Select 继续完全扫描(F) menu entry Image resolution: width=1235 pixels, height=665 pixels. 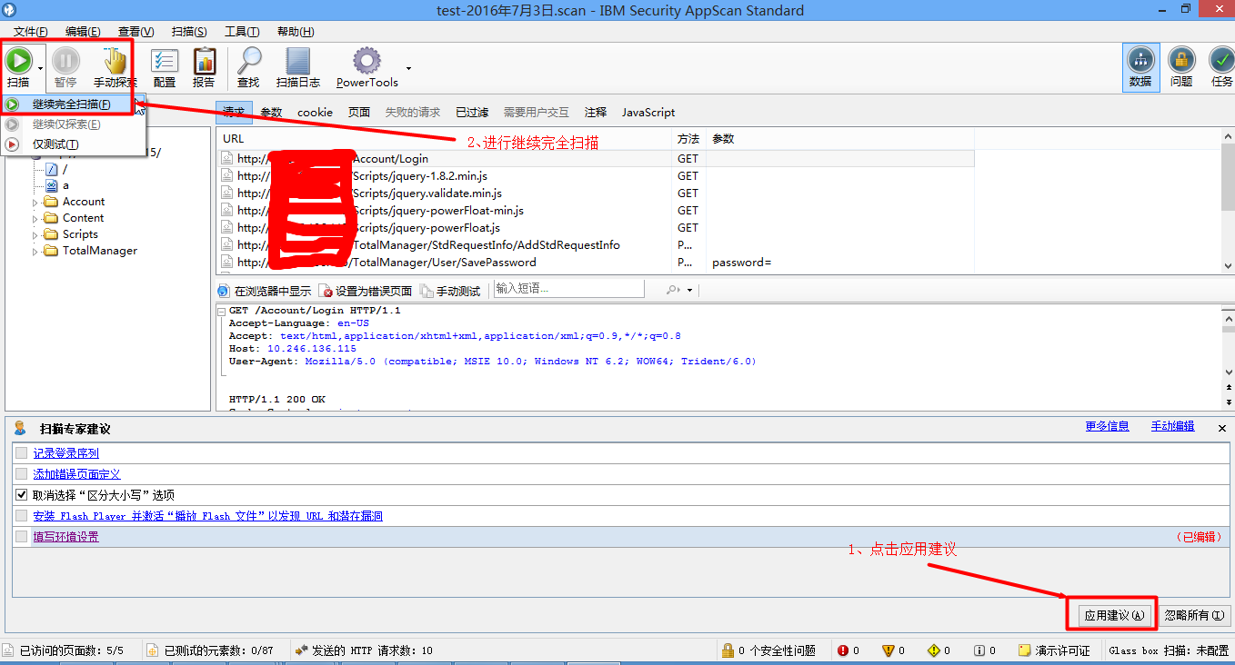[72, 104]
